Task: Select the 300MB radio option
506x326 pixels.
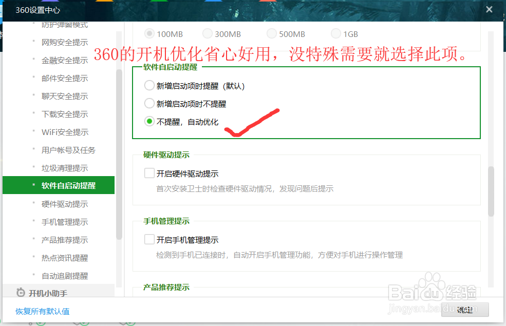Action: point(208,33)
